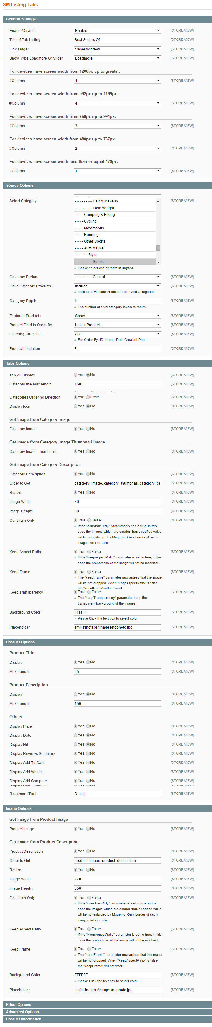Open Show Type Loadmore Or Slider dropdown
Image resolution: width=212 pixels, height=1027 pixels.
(x=117, y=58)
